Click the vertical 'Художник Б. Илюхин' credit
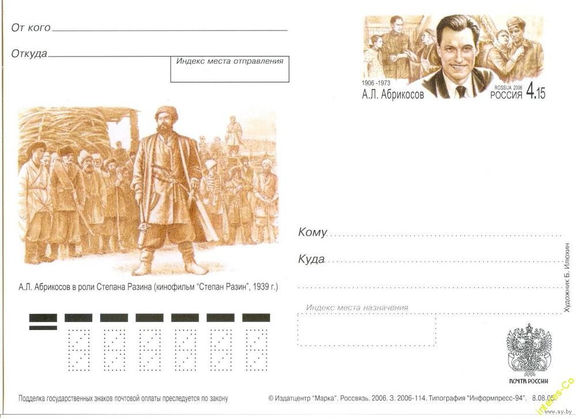 [567, 278]
